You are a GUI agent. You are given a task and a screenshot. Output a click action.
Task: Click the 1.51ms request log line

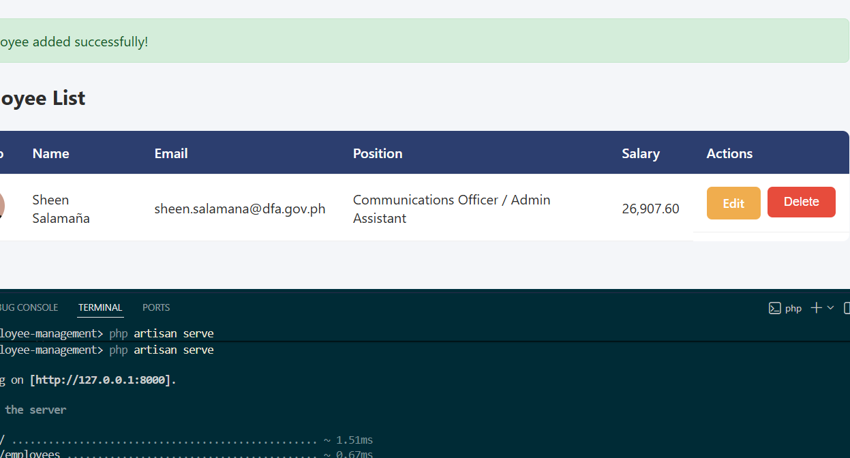click(187, 440)
